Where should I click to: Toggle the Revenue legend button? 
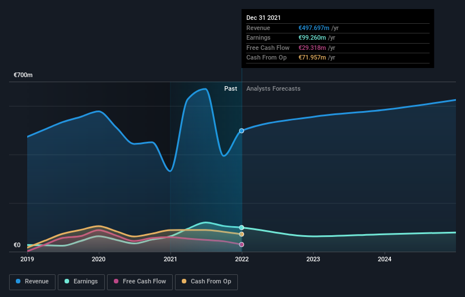32,282
